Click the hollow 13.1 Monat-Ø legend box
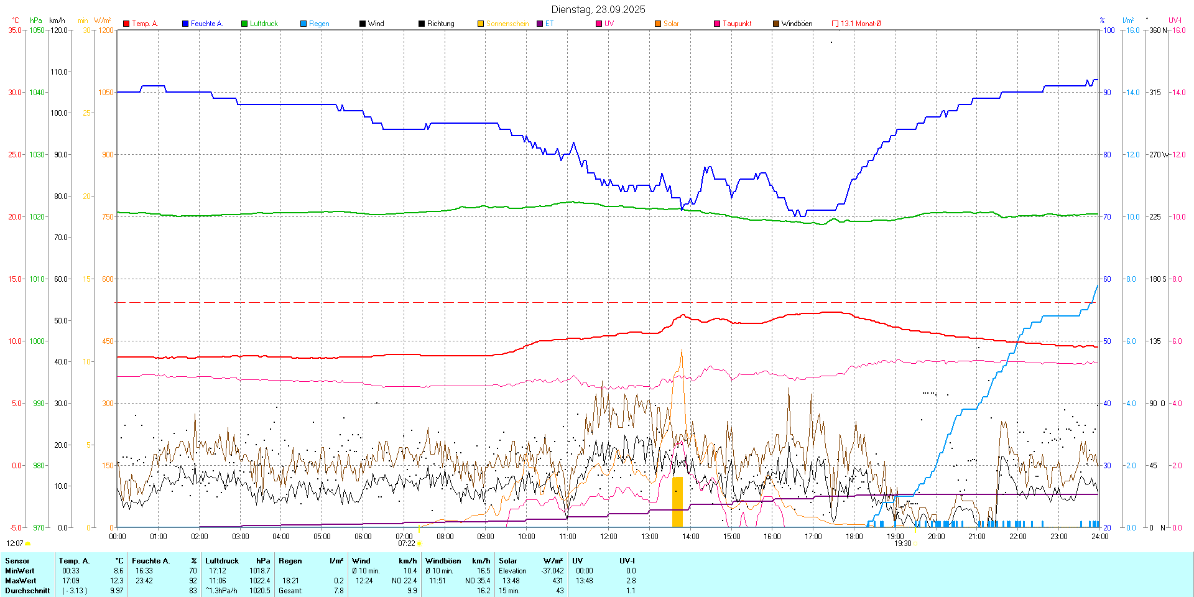Viewport: 1194px width, 597px height. pyautogui.click(x=835, y=24)
